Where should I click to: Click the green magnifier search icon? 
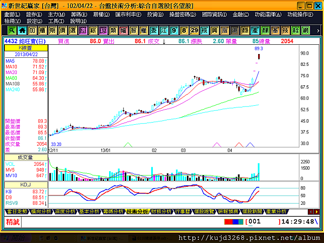point(12,31)
